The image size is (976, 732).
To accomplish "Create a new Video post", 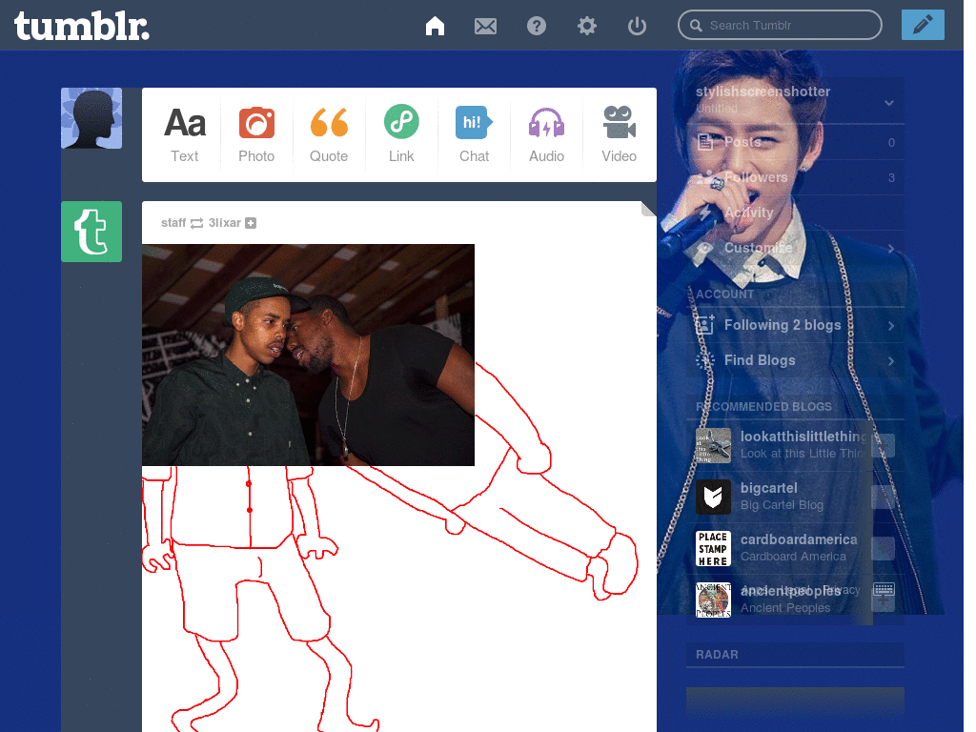I will pos(619,134).
